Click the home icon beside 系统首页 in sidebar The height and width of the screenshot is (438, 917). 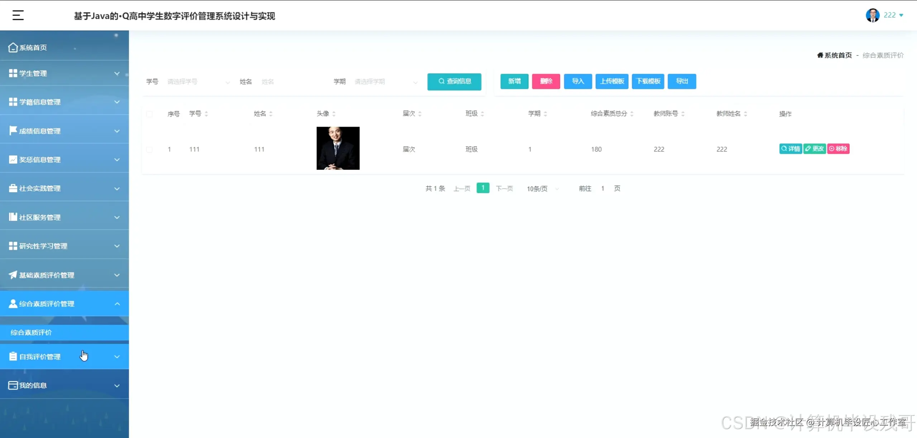click(x=13, y=48)
